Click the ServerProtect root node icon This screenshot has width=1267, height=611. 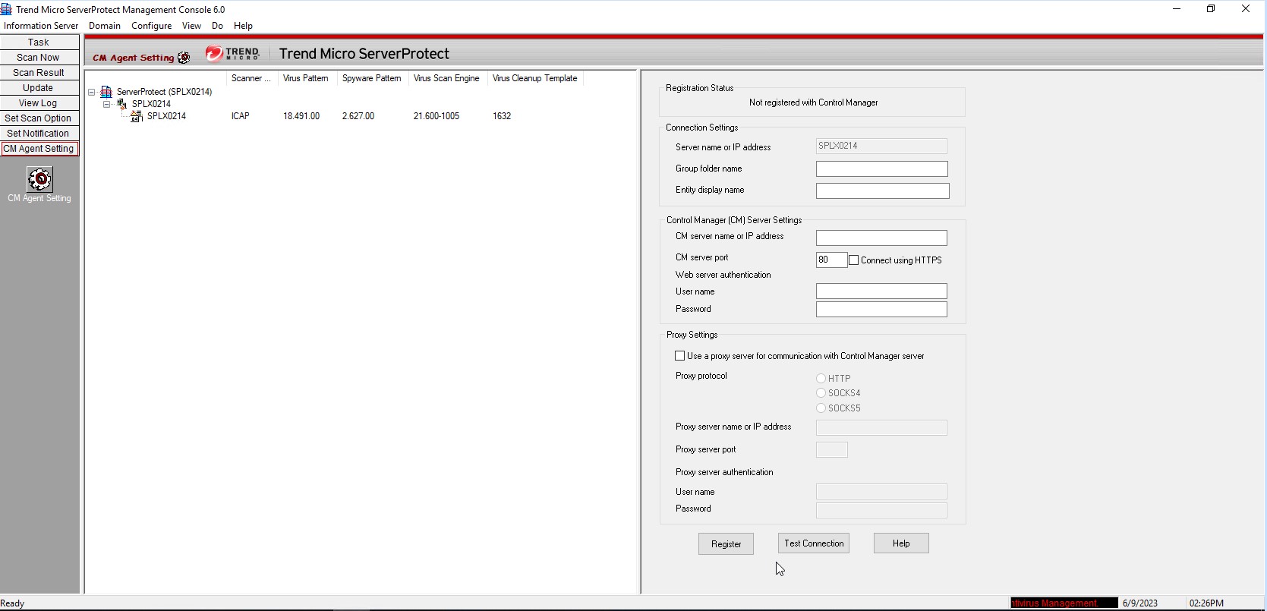106,92
